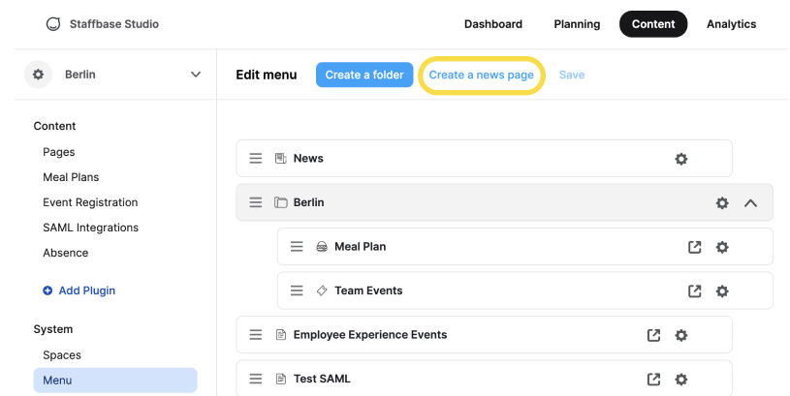Open Event Registration in the sidebar
790x396 pixels.
click(x=90, y=202)
